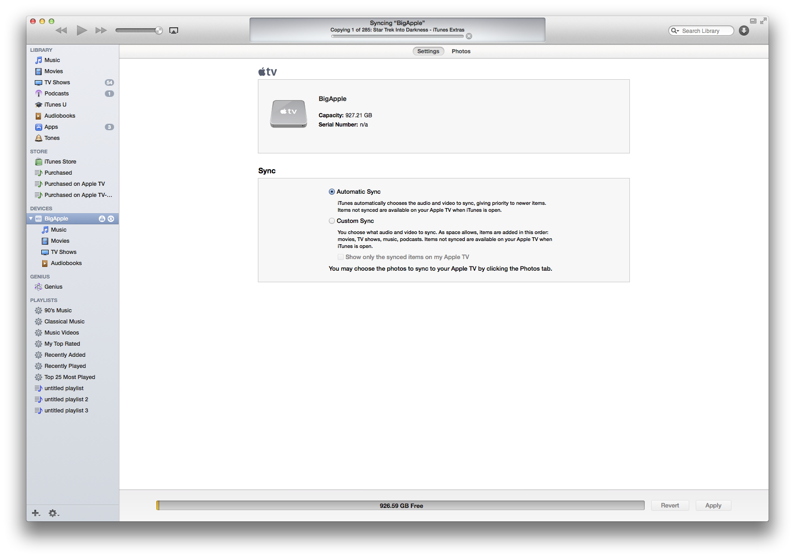Viewport: 795px width, 558px height.
Task: Open the 90's Music smart playlist
Action: [72, 311]
